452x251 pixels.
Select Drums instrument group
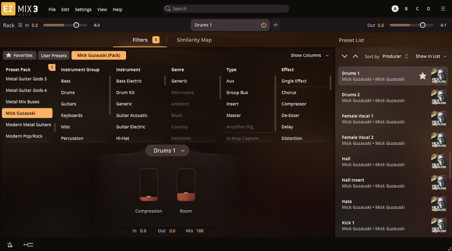tap(68, 92)
